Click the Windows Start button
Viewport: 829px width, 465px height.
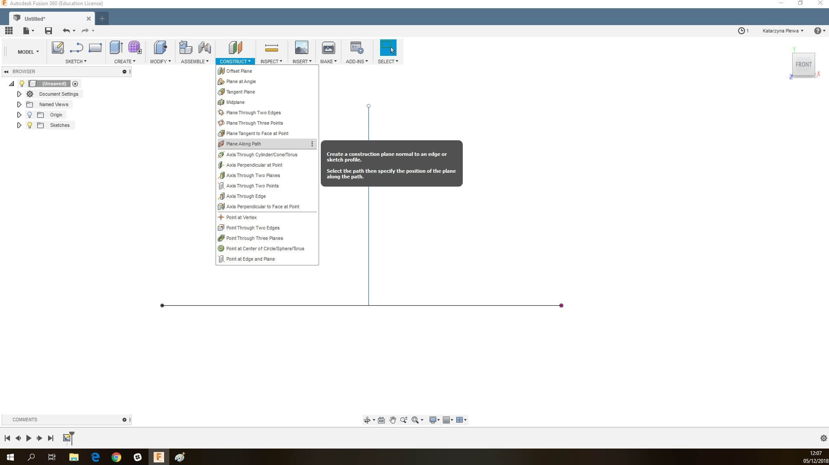[x=10, y=457]
